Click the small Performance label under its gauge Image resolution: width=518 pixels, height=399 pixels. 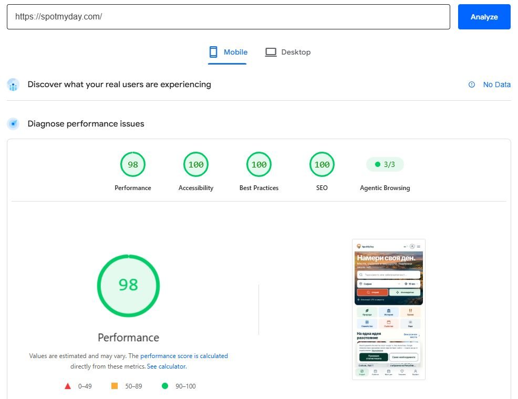133,188
